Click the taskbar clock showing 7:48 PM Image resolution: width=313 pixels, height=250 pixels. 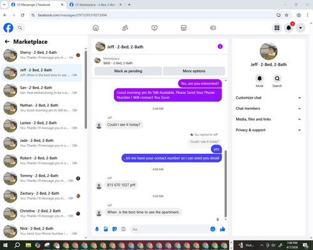pyautogui.click(x=292, y=245)
